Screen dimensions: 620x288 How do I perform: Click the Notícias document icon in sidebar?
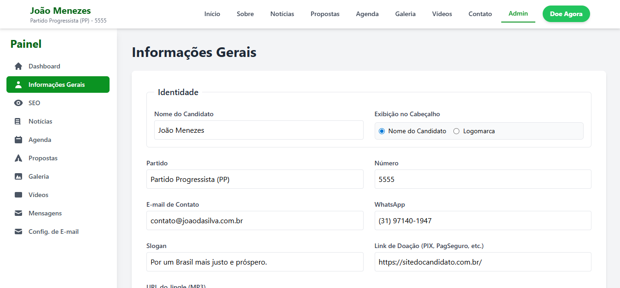(18, 121)
